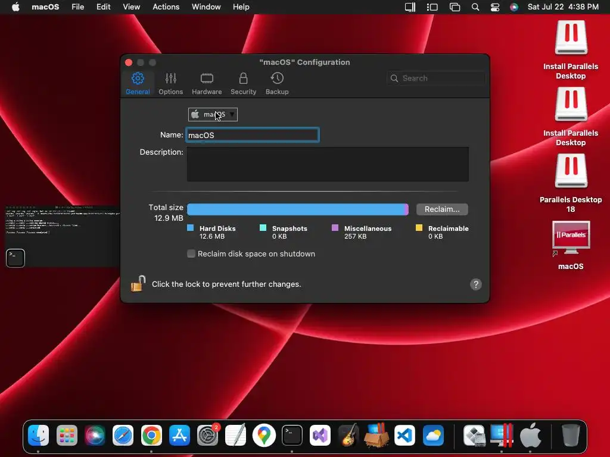Open TextEdit from the Dock
The height and width of the screenshot is (457, 610).
[x=236, y=434]
